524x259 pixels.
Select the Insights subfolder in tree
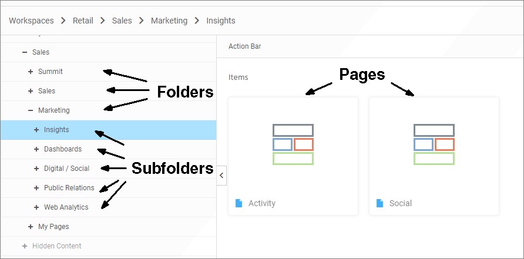click(x=56, y=130)
